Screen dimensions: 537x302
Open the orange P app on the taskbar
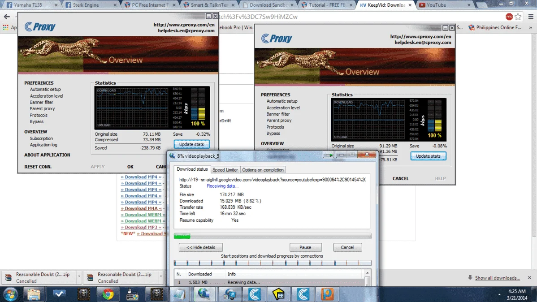327,294
